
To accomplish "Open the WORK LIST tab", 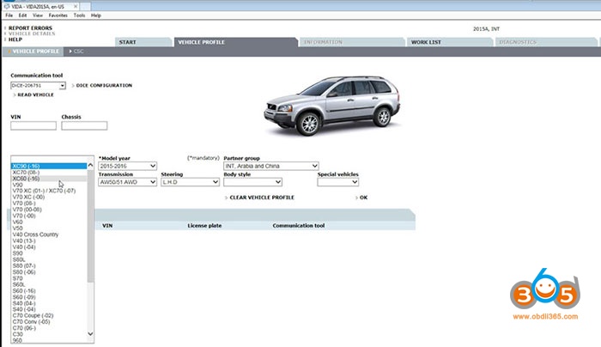I will (427, 41).
